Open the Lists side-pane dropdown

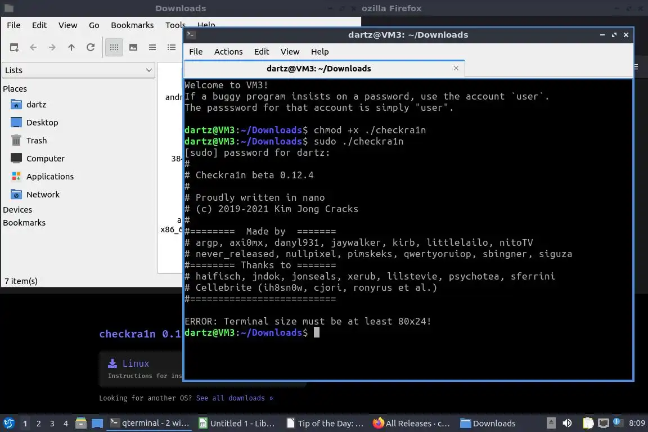point(79,70)
